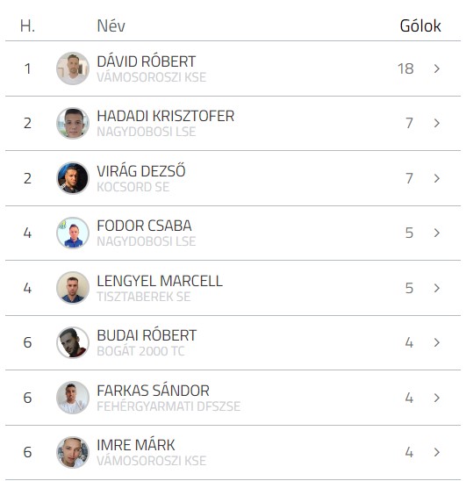Open details arrow beside Virág Dezső
This screenshot has width=466, height=481.
tap(437, 178)
